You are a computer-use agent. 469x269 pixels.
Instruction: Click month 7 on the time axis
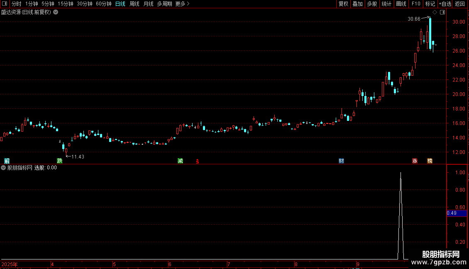[x=229, y=264]
